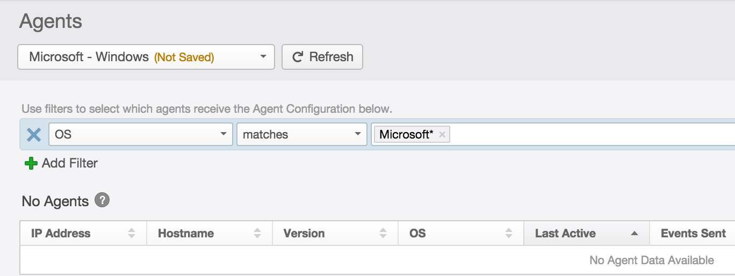Sort the table by IP Address header
The height and width of the screenshot is (276, 735).
pyautogui.click(x=61, y=234)
